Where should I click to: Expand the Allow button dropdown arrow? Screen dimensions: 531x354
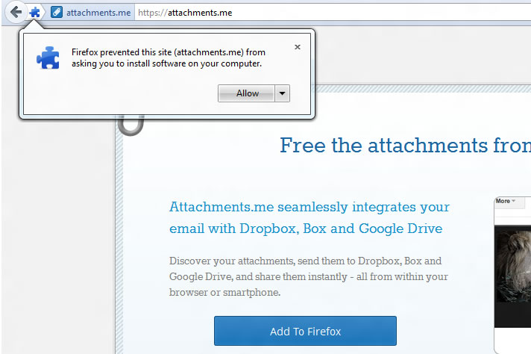(282, 93)
